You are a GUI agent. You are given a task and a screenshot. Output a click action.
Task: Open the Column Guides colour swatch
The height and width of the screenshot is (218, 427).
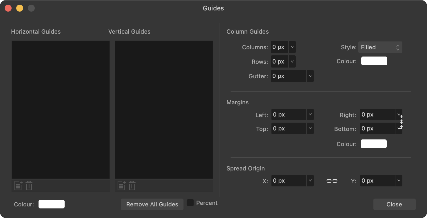(x=374, y=61)
